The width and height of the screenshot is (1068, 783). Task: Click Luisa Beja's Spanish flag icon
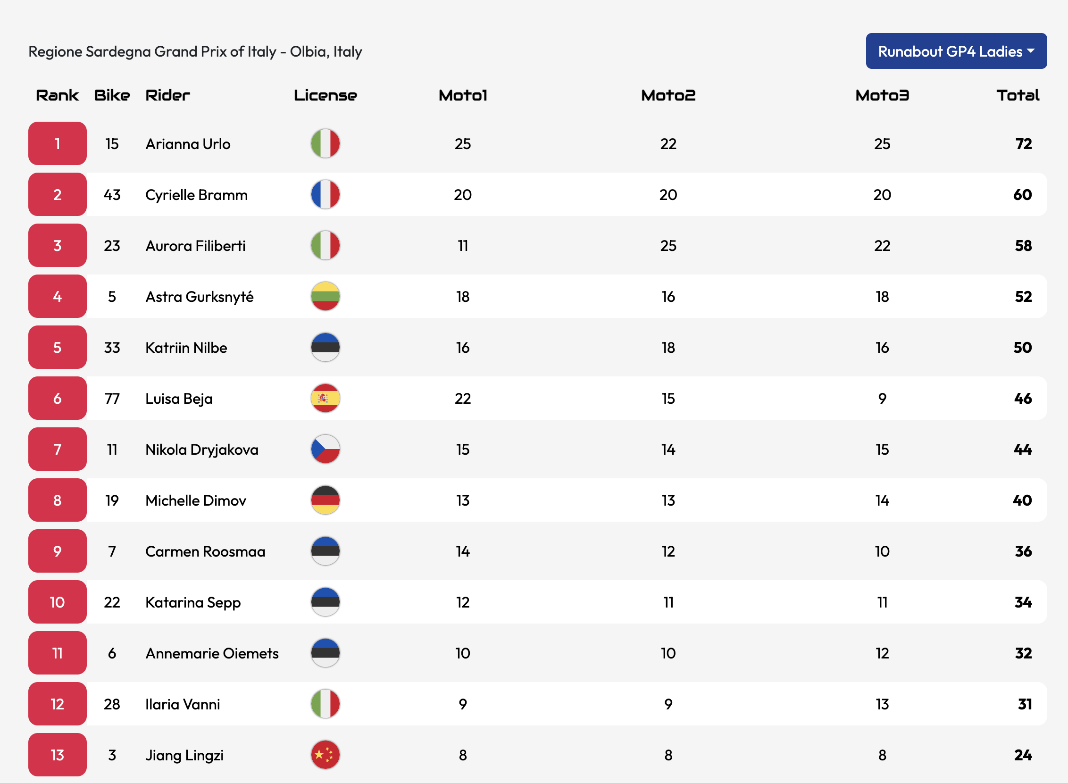coord(325,398)
